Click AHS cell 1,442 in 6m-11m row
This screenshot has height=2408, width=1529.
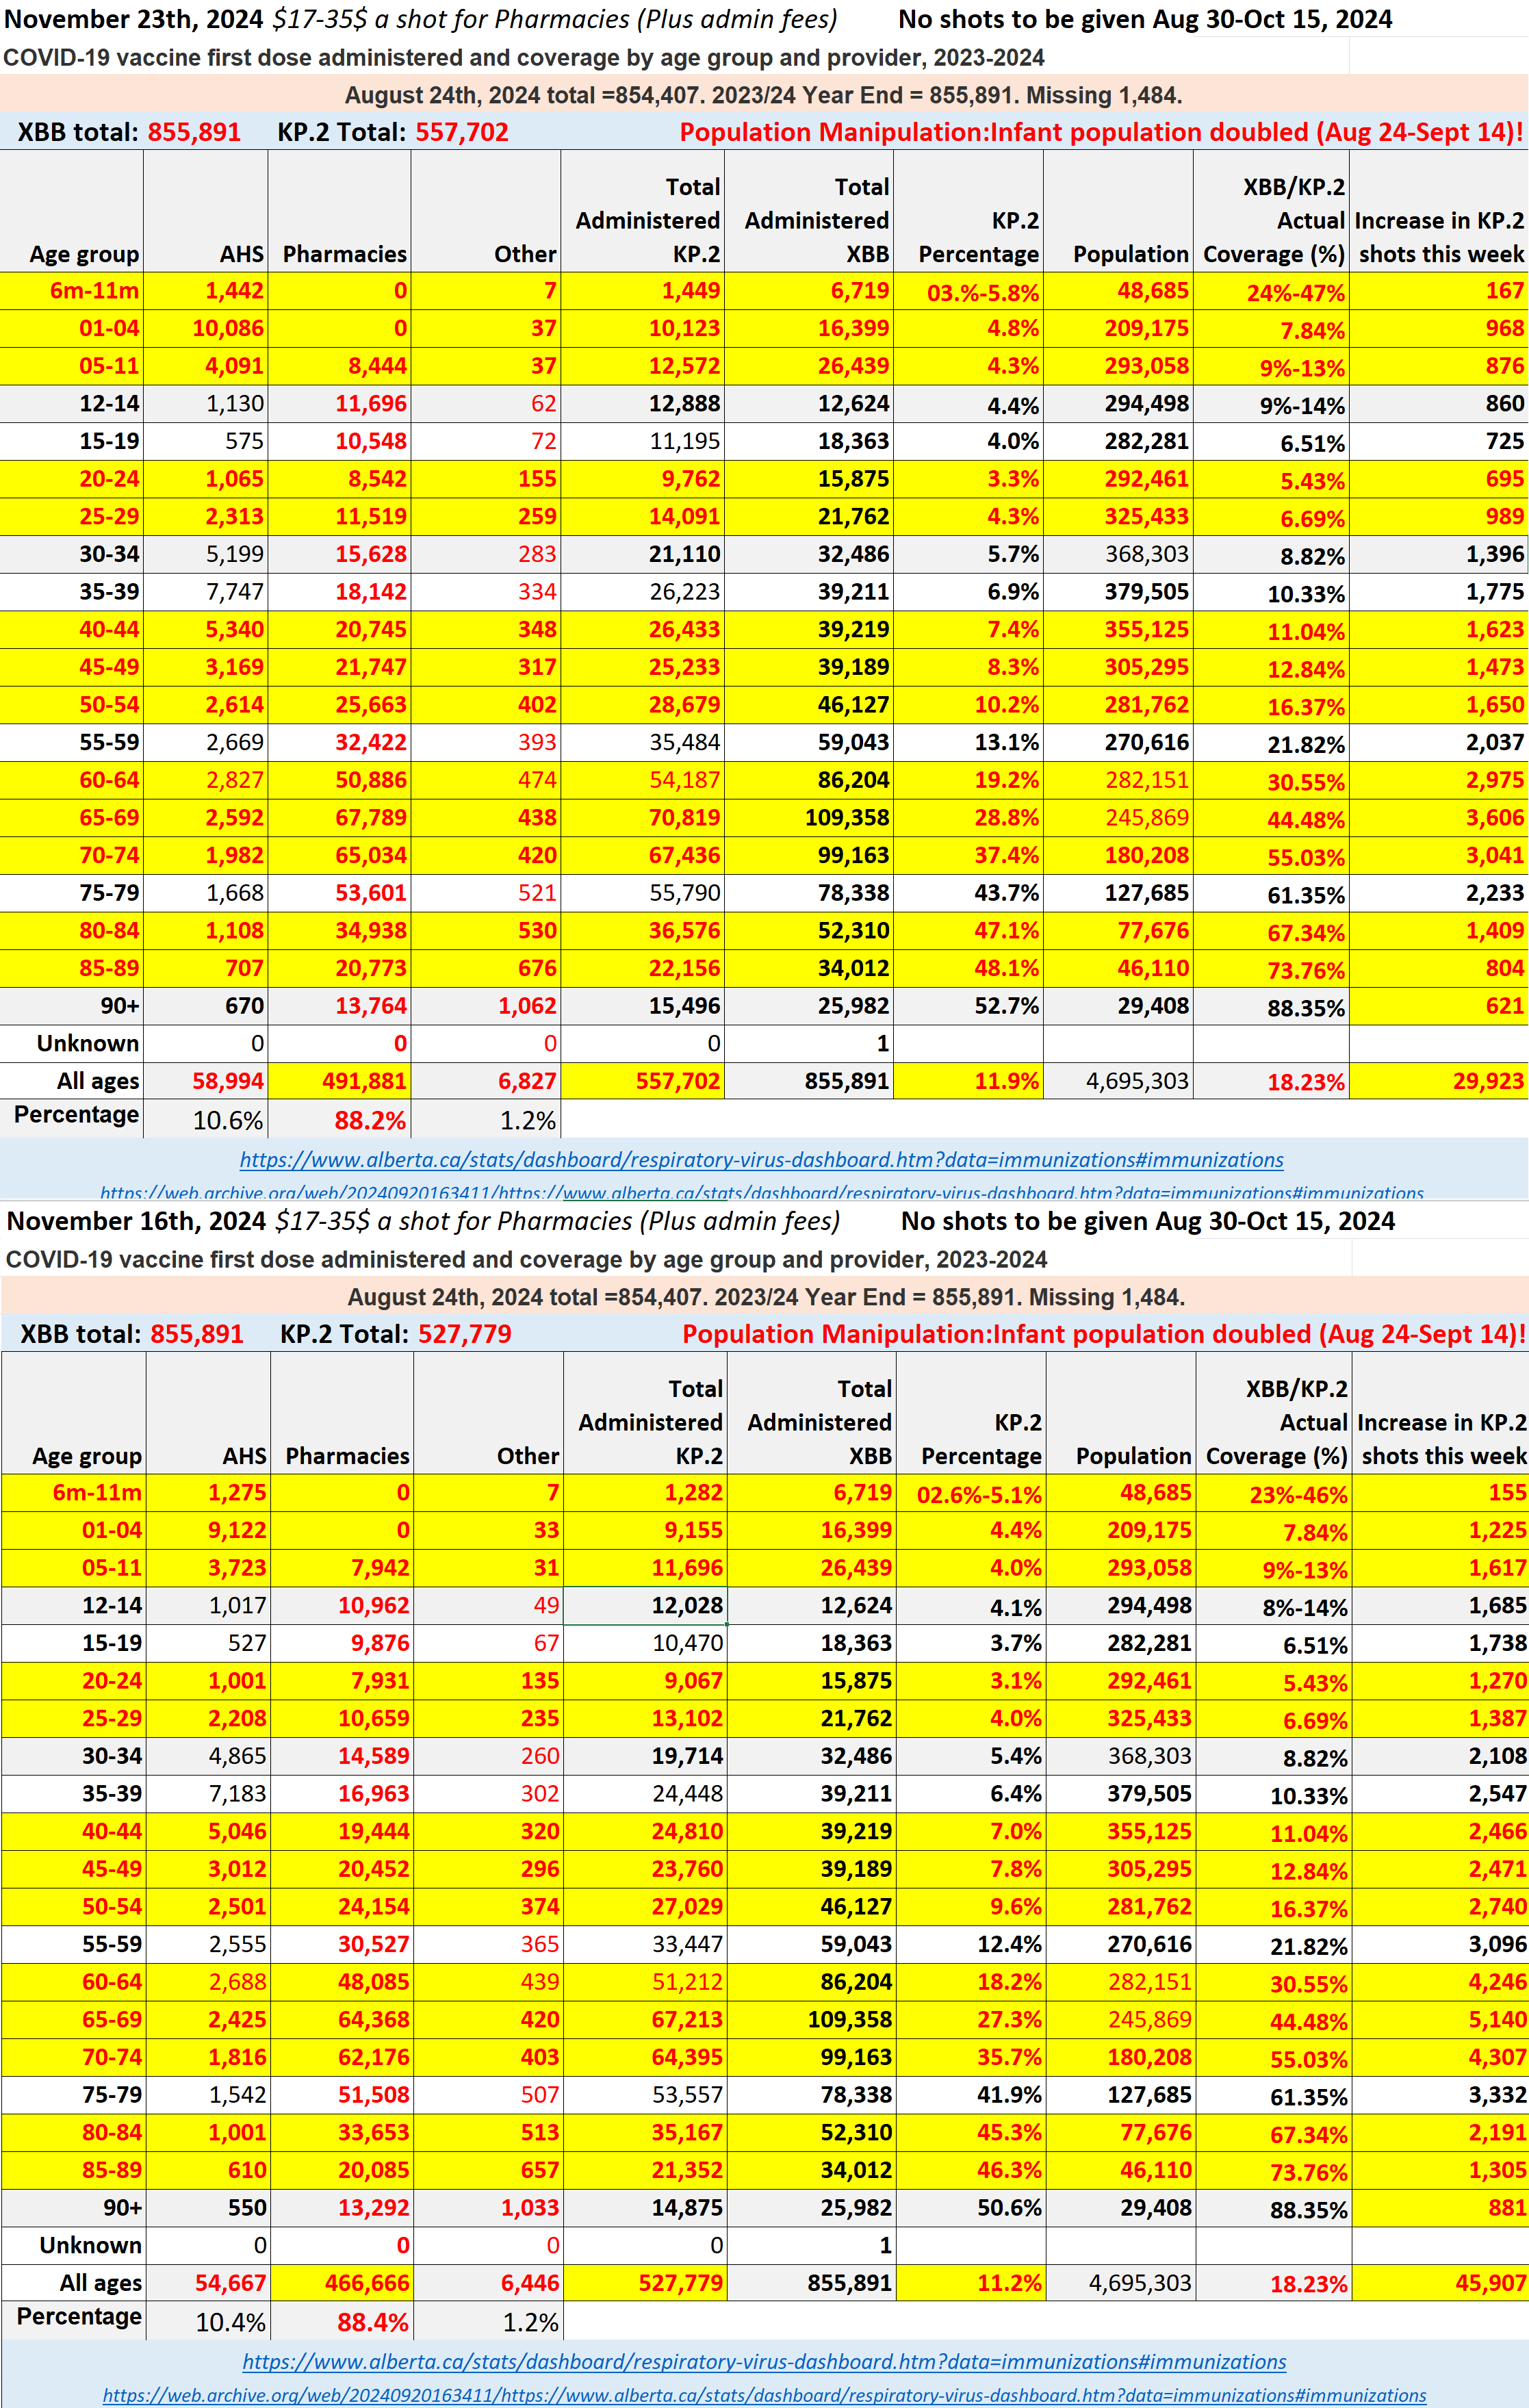206,291
